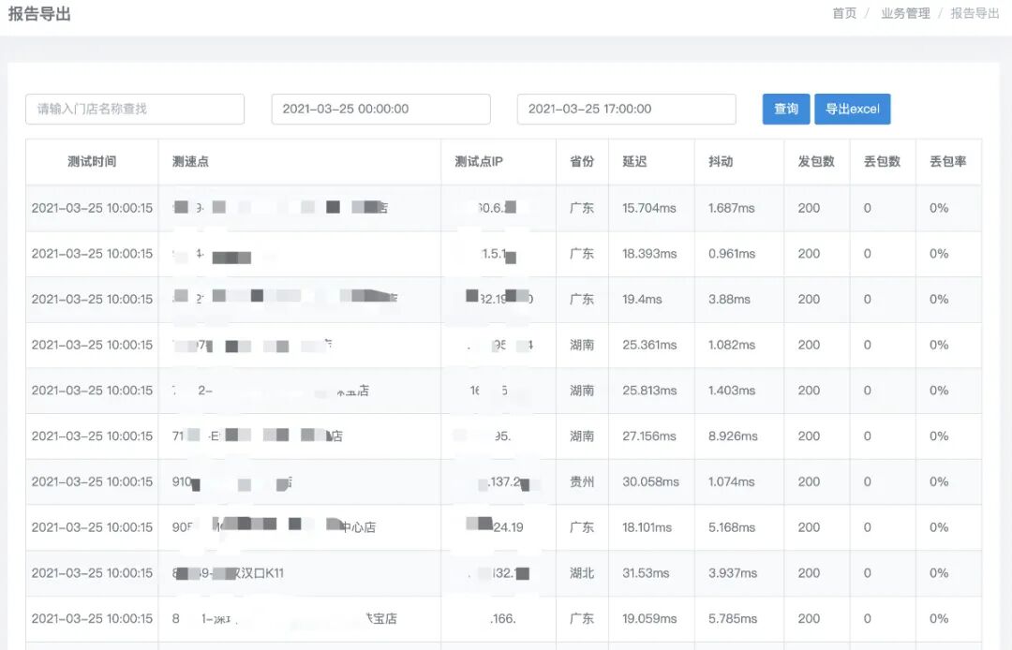Click the 15.704ms delay cell

(x=649, y=208)
